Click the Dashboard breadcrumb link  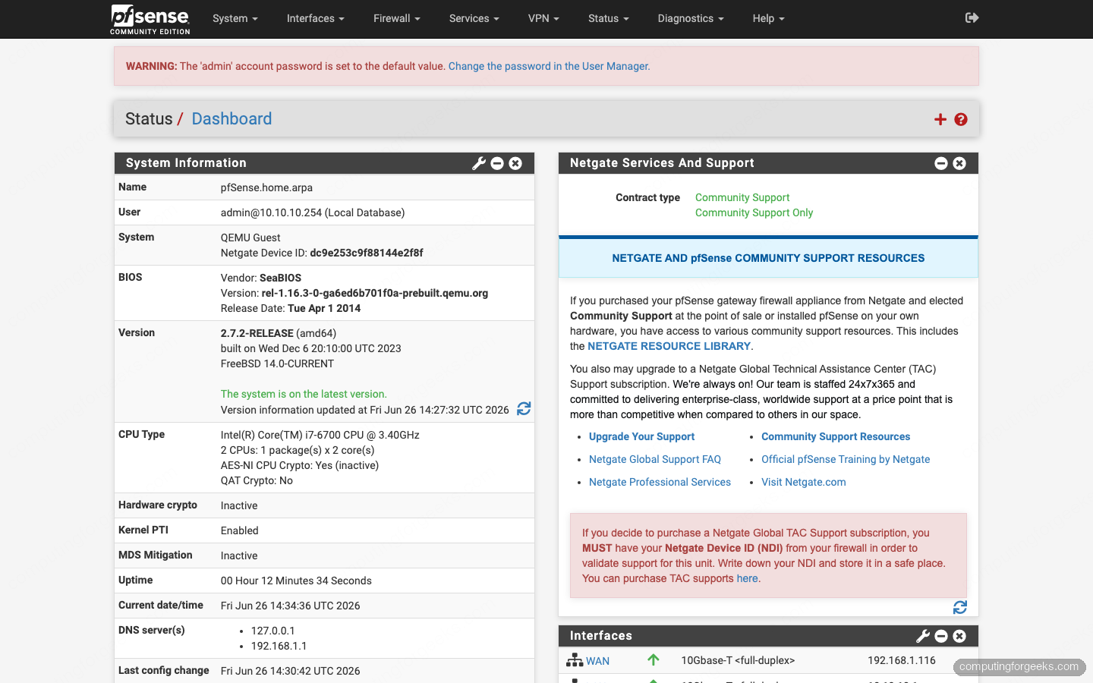pos(232,119)
